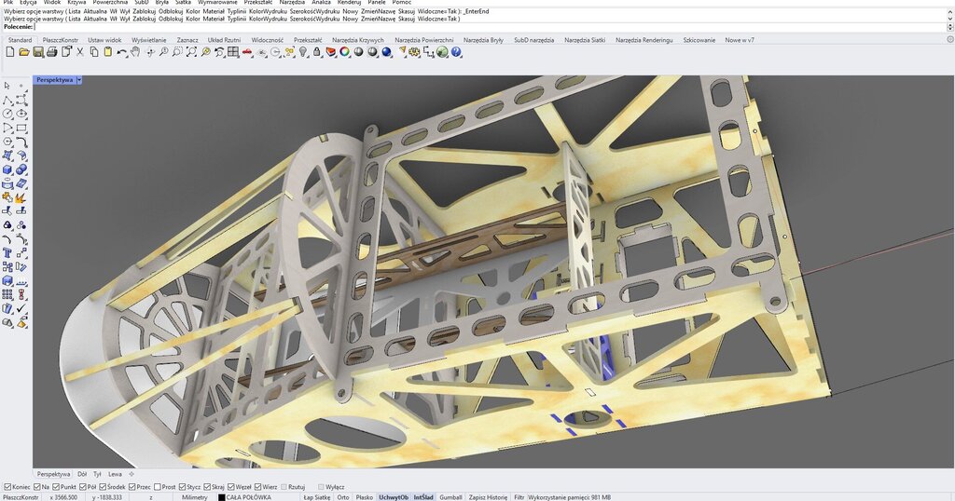
Task: Click the Undo arrow icon
Action: tap(122, 52)
